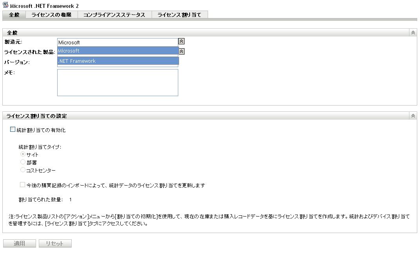Select the サイト radio button

pos(23,154)
